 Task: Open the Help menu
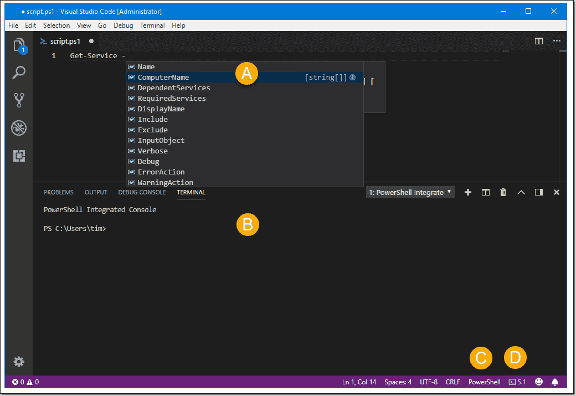178,25
